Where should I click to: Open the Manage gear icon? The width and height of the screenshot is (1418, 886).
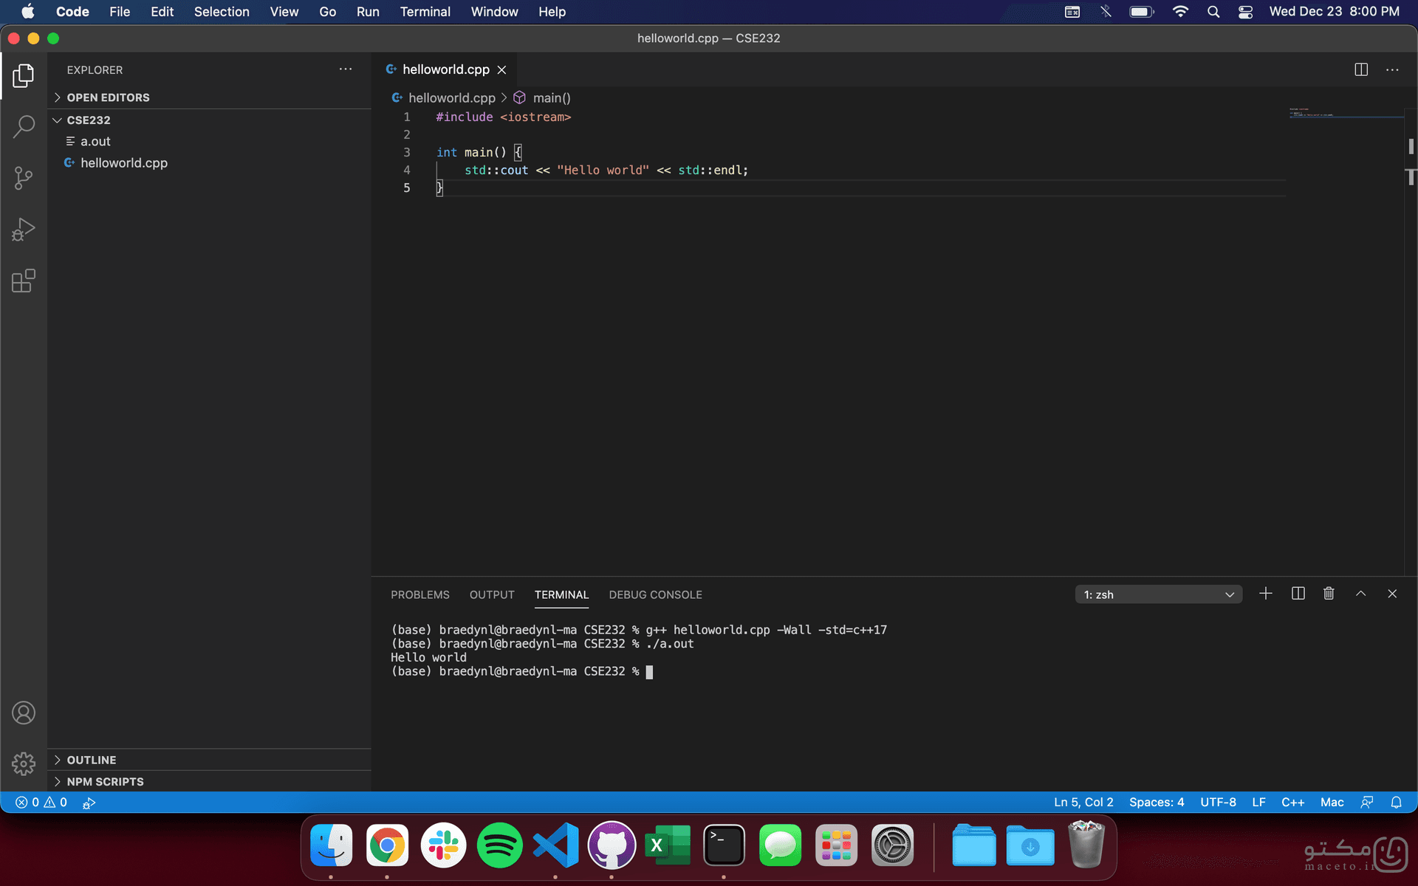tap(24, 763)
